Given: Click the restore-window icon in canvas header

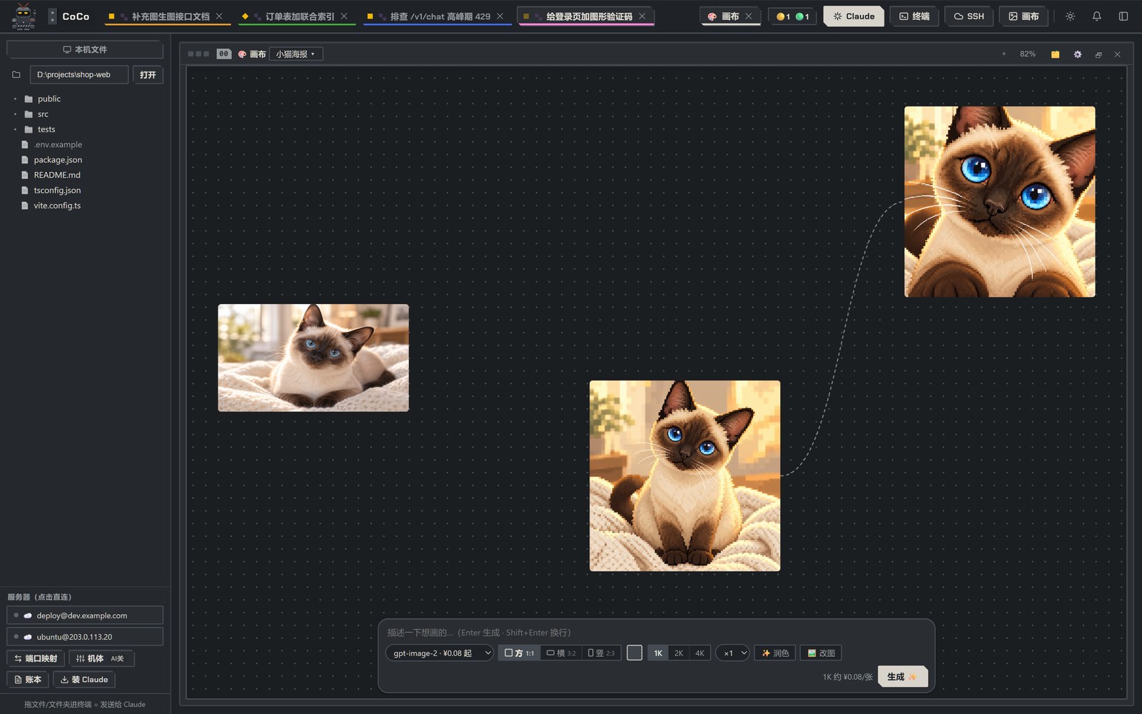Looking at the screenshot, I should (x=1098, y=54).
